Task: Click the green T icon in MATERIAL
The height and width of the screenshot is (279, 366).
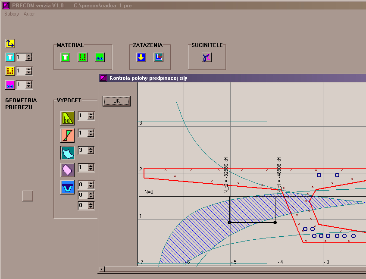Action: point(65,57)
